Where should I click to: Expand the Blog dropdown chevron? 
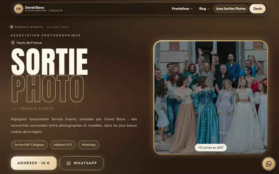coord(208,9)
